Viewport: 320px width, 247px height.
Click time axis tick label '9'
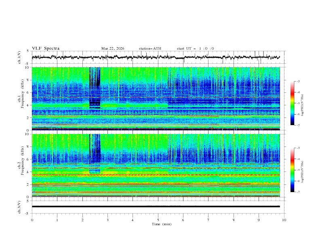click(259, 220)
